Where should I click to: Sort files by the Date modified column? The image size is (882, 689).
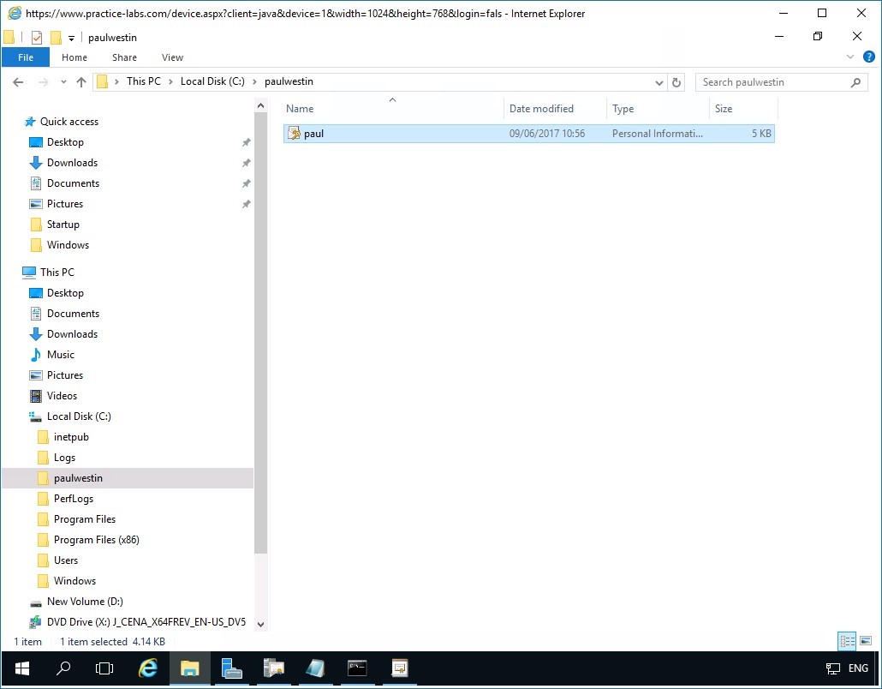pos(541,109)
